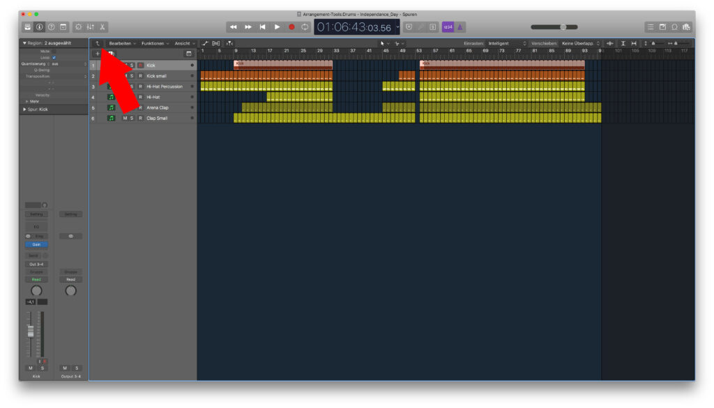Toggle the transport Solo button
Screen dimensions: 714x408
(x=432, y=27)
